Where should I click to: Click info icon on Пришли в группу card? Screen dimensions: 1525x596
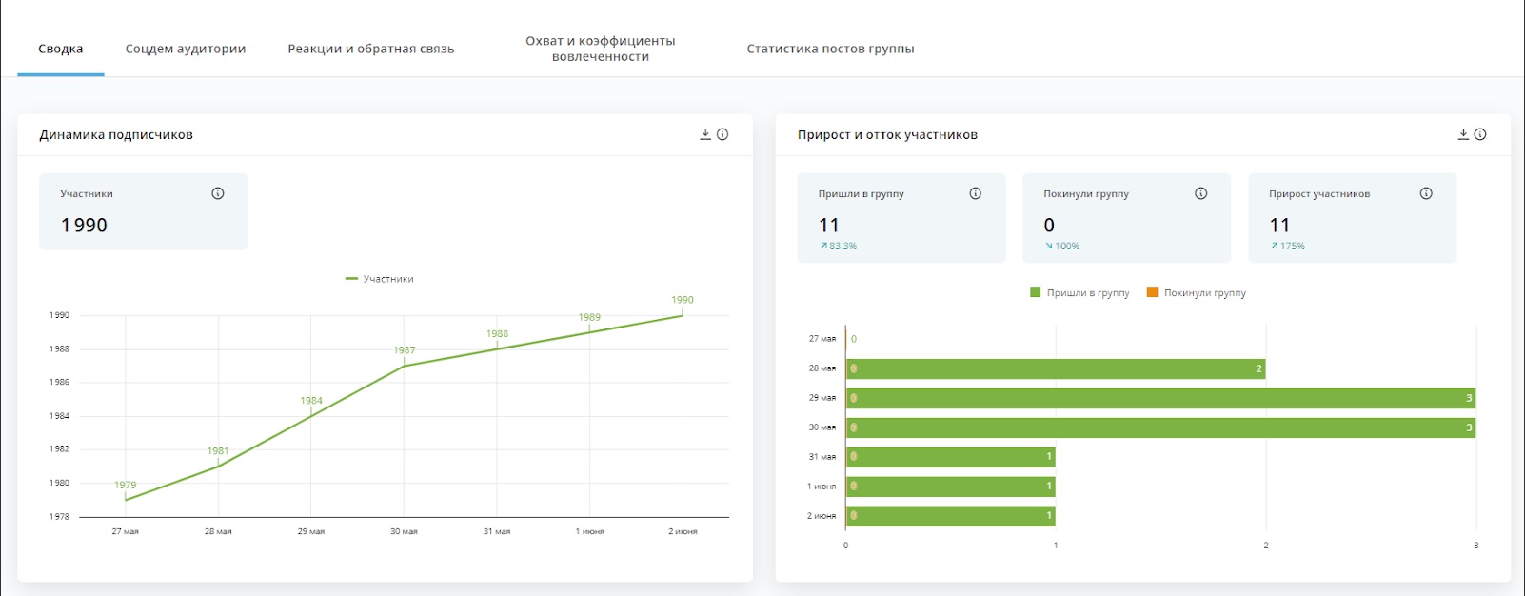coord(976,193)
